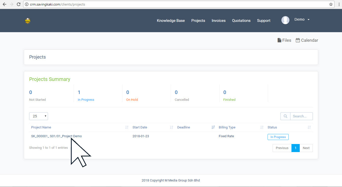Click the Projects Summary heading
The height and width of the screenshot is (187, 342).
(x=50, y=79)
